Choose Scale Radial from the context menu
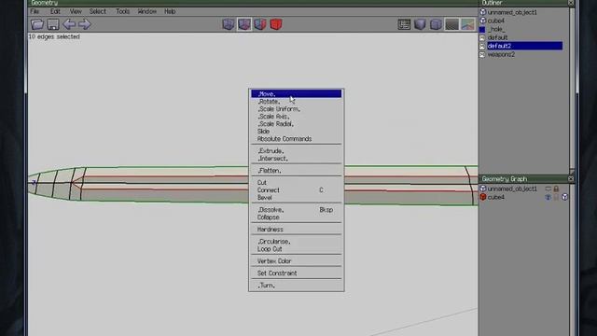The image size is (597, 336). pyautogui.click(x=297, y=124)
